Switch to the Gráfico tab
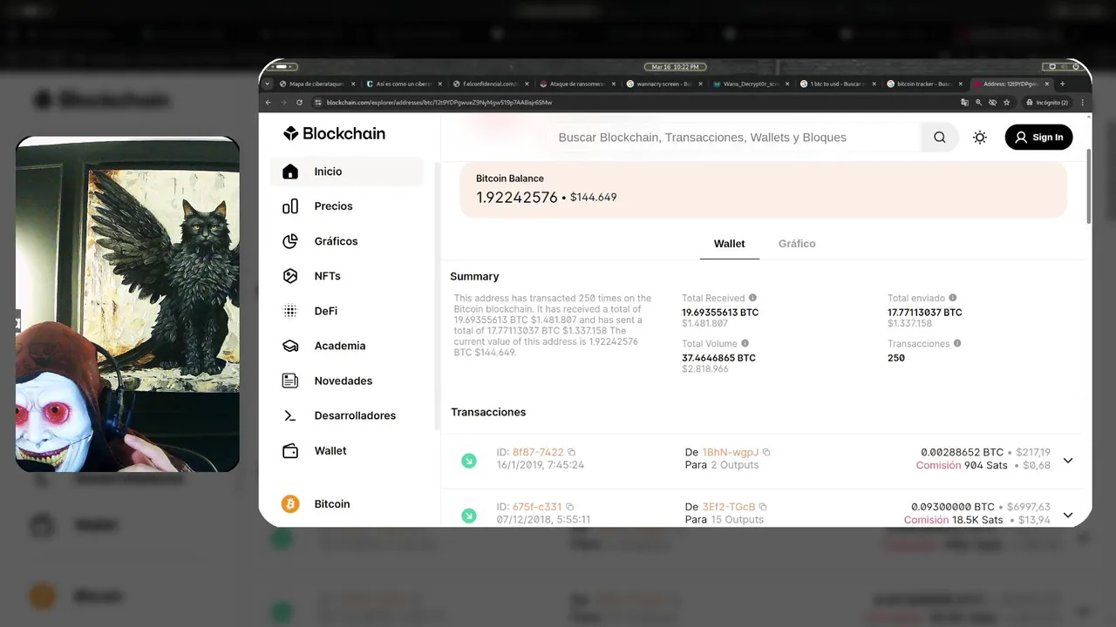 (797, 244)
